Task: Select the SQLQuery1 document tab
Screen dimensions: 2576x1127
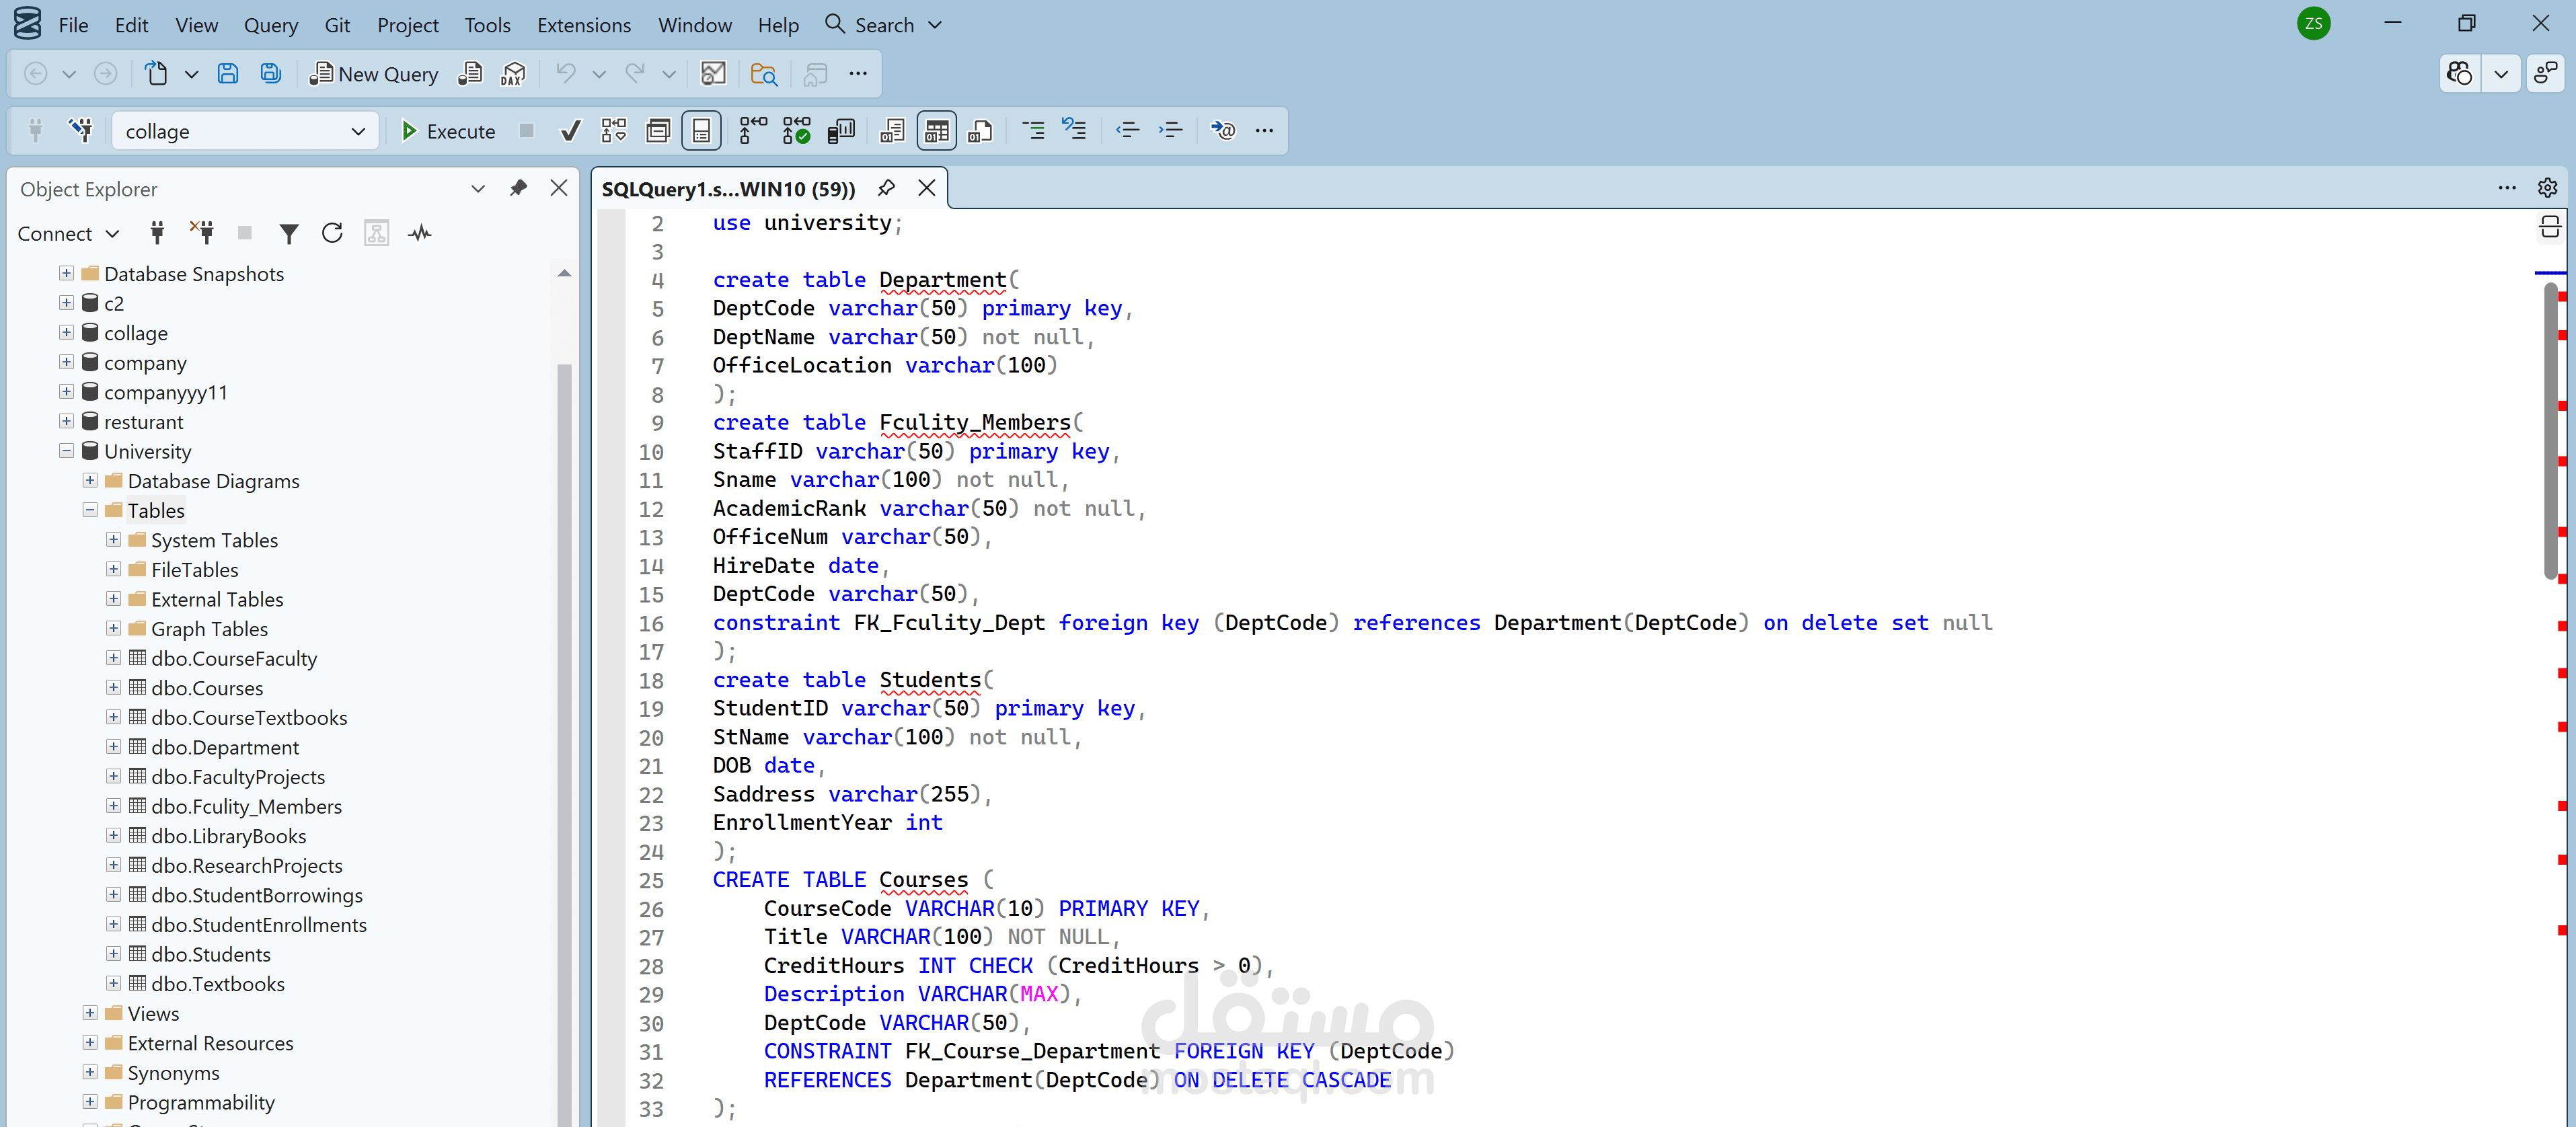Action: (729, 189)
